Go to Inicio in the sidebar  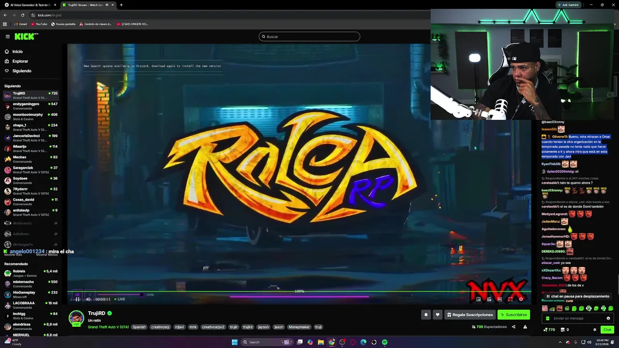point(17,51)
